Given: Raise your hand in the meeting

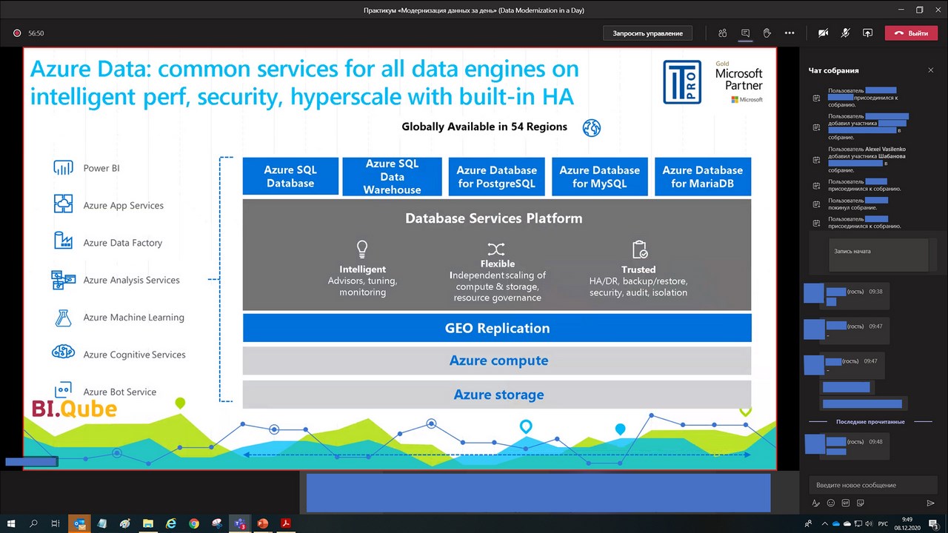Looking at the screenshot, I should (767, 33).
